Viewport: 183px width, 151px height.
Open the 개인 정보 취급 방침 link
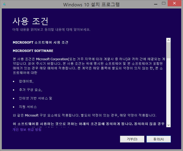pos(27,130)
